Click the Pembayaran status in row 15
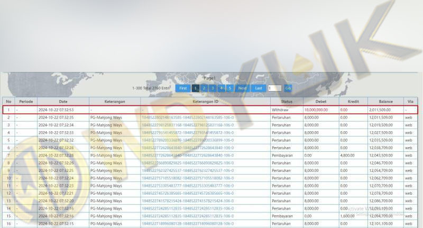 coord(282,216)
